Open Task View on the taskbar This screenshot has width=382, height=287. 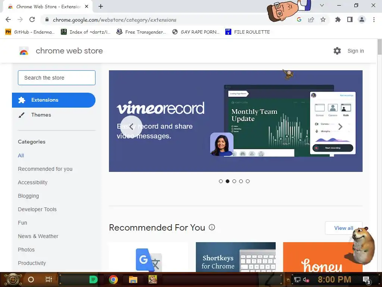pos(49,280)
